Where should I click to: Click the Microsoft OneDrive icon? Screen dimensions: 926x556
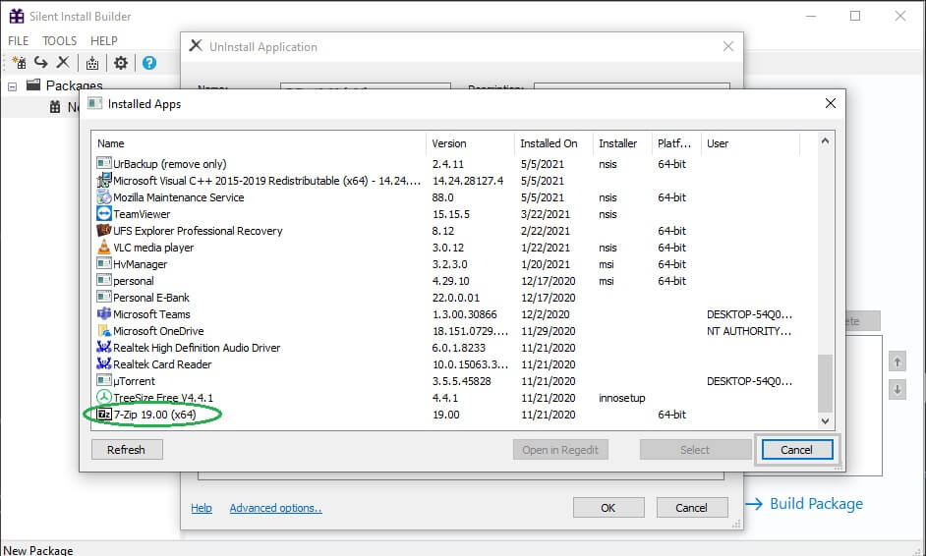pos(104,330)
